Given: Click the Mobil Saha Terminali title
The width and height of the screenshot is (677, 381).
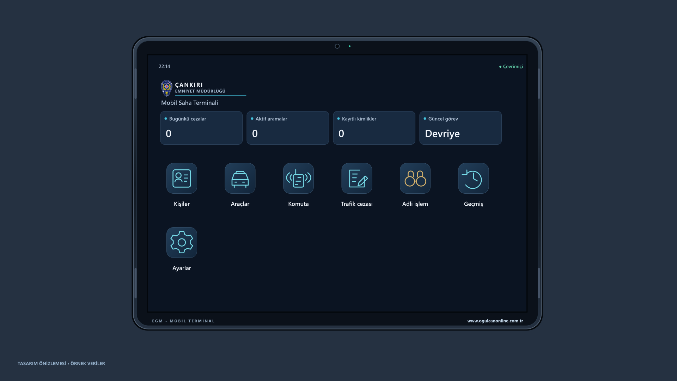Looking at the screenshot, I should click(x=190, y=103).
